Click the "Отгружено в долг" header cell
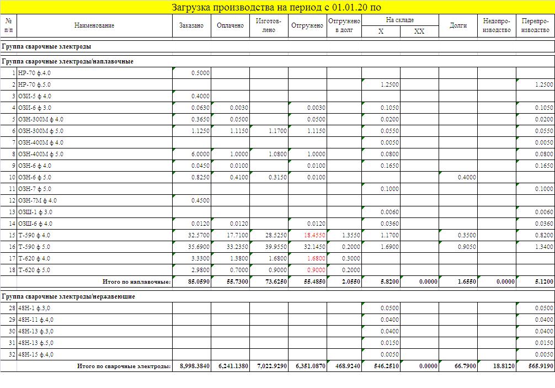 tap(344, 25)
